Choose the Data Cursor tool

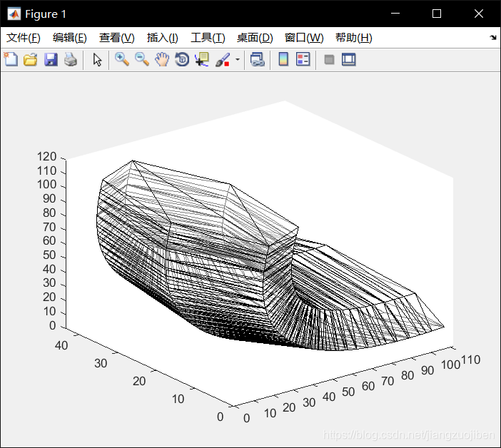[202, 59]
